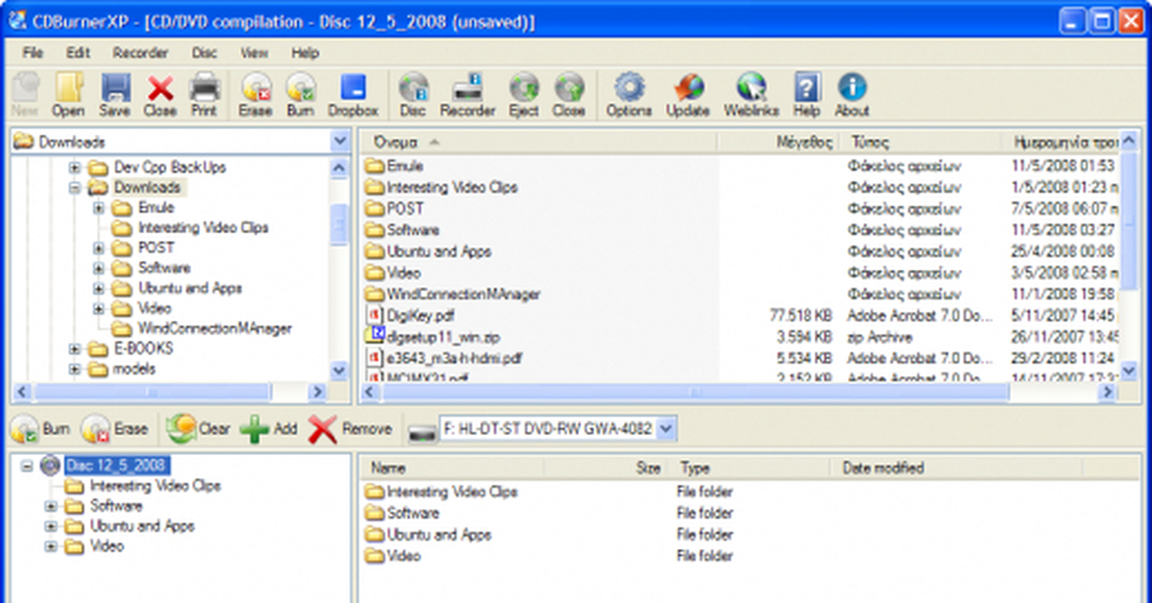Click the Help toolbar icon
Image resolution: width=1152 pixels, height=603 pixels.
tap(806, 95)
